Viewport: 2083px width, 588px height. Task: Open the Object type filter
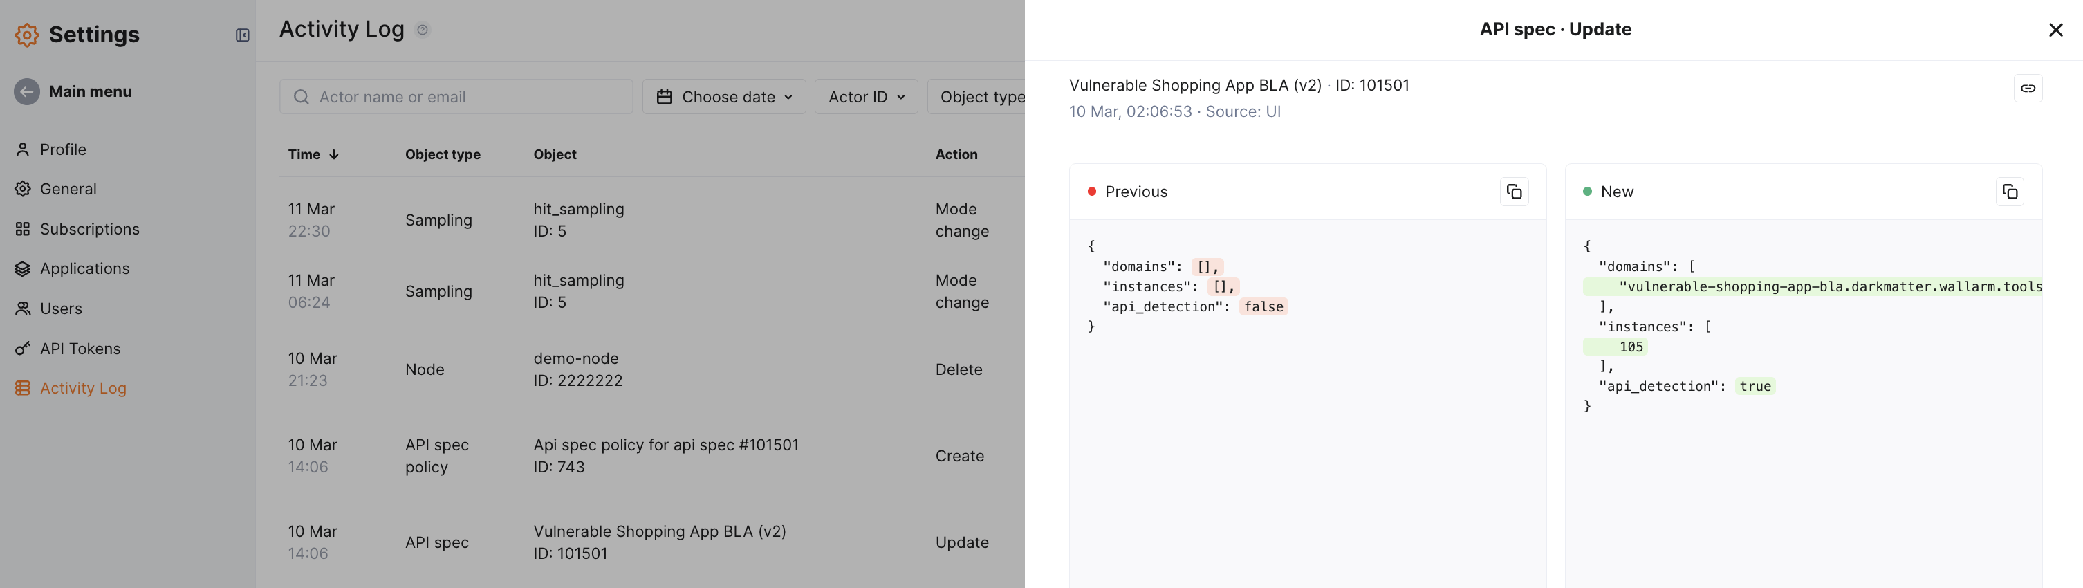pos(980,97)
